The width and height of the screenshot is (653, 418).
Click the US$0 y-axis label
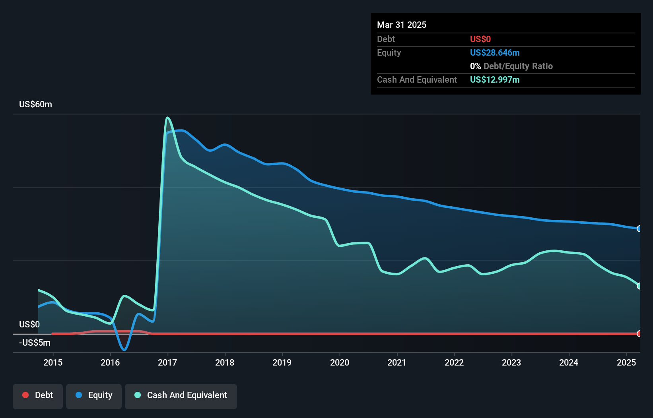coord(29,325)
